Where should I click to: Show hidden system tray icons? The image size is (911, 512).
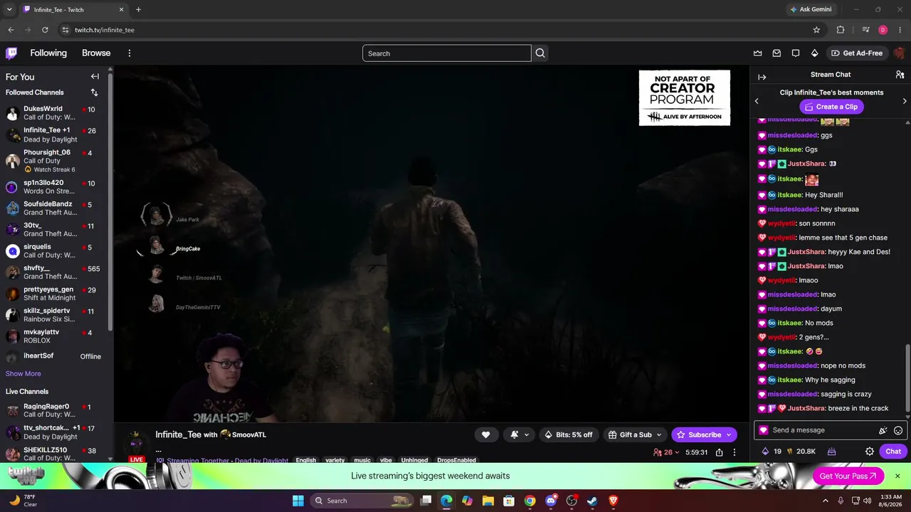point(826,501)
